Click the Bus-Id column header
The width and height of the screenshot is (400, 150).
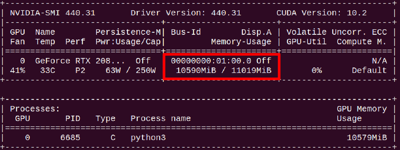[x=186, y=32]
